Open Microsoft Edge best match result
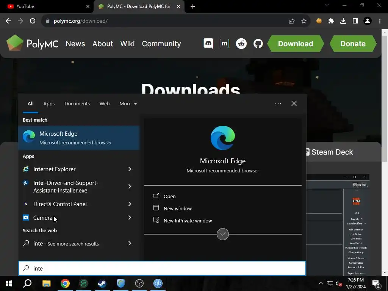Viewport: 388px width, 291px height. click(79, 138)
